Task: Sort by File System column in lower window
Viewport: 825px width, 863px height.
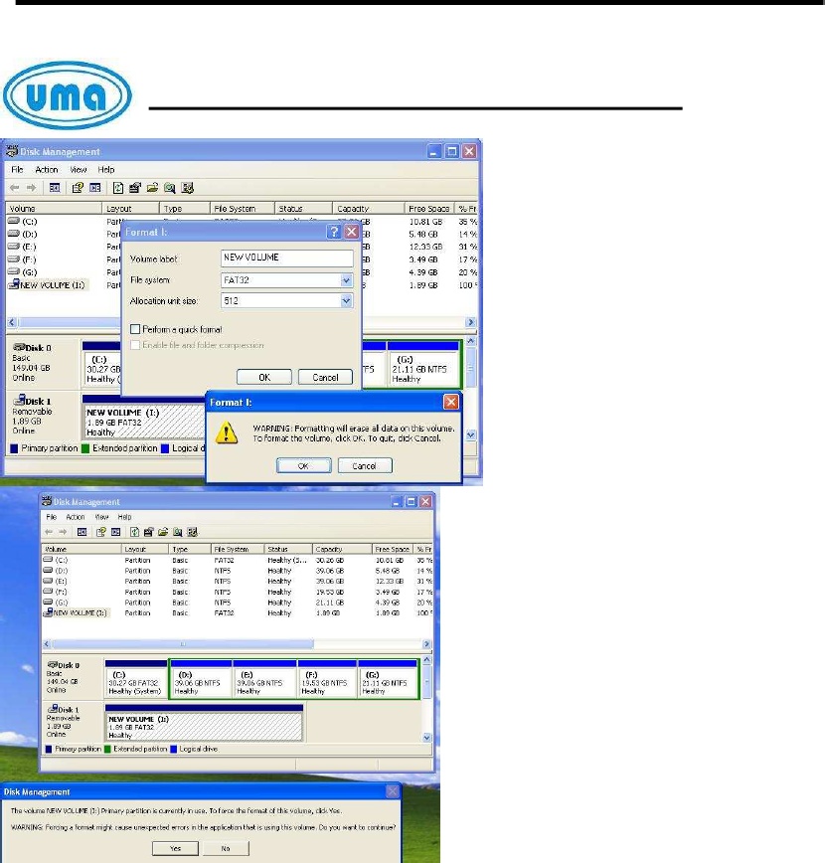Action: point(238,549)
